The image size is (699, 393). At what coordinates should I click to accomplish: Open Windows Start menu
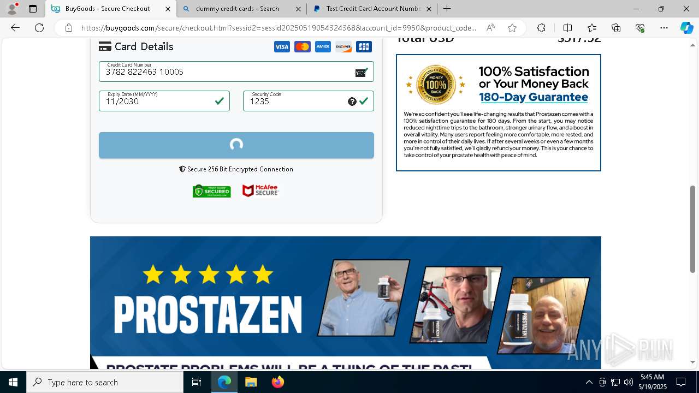13,382
